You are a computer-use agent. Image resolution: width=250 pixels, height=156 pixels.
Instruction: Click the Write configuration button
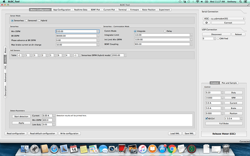[69, 133]
